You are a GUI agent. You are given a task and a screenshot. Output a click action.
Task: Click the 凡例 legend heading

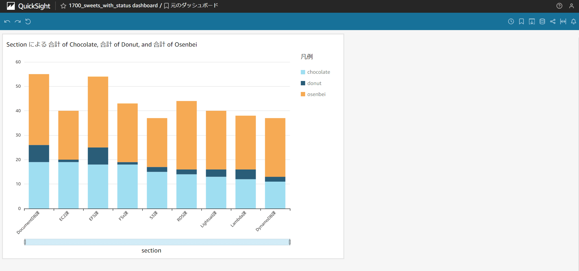click(x=307, y=57)
